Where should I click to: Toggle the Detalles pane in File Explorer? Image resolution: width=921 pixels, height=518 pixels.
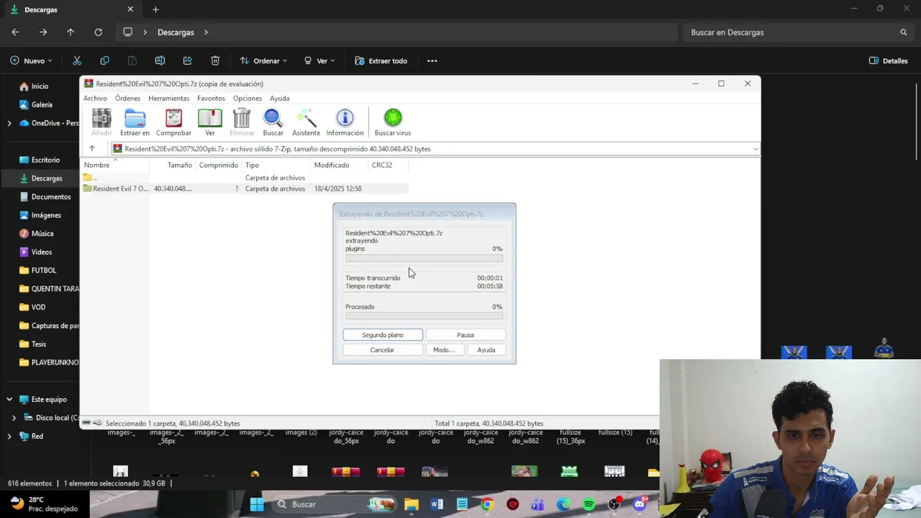[889, 61]
